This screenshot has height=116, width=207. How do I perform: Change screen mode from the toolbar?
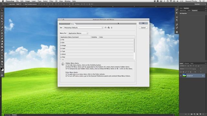2,75
